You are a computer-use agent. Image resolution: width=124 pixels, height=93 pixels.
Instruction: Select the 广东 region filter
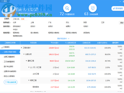50,22
